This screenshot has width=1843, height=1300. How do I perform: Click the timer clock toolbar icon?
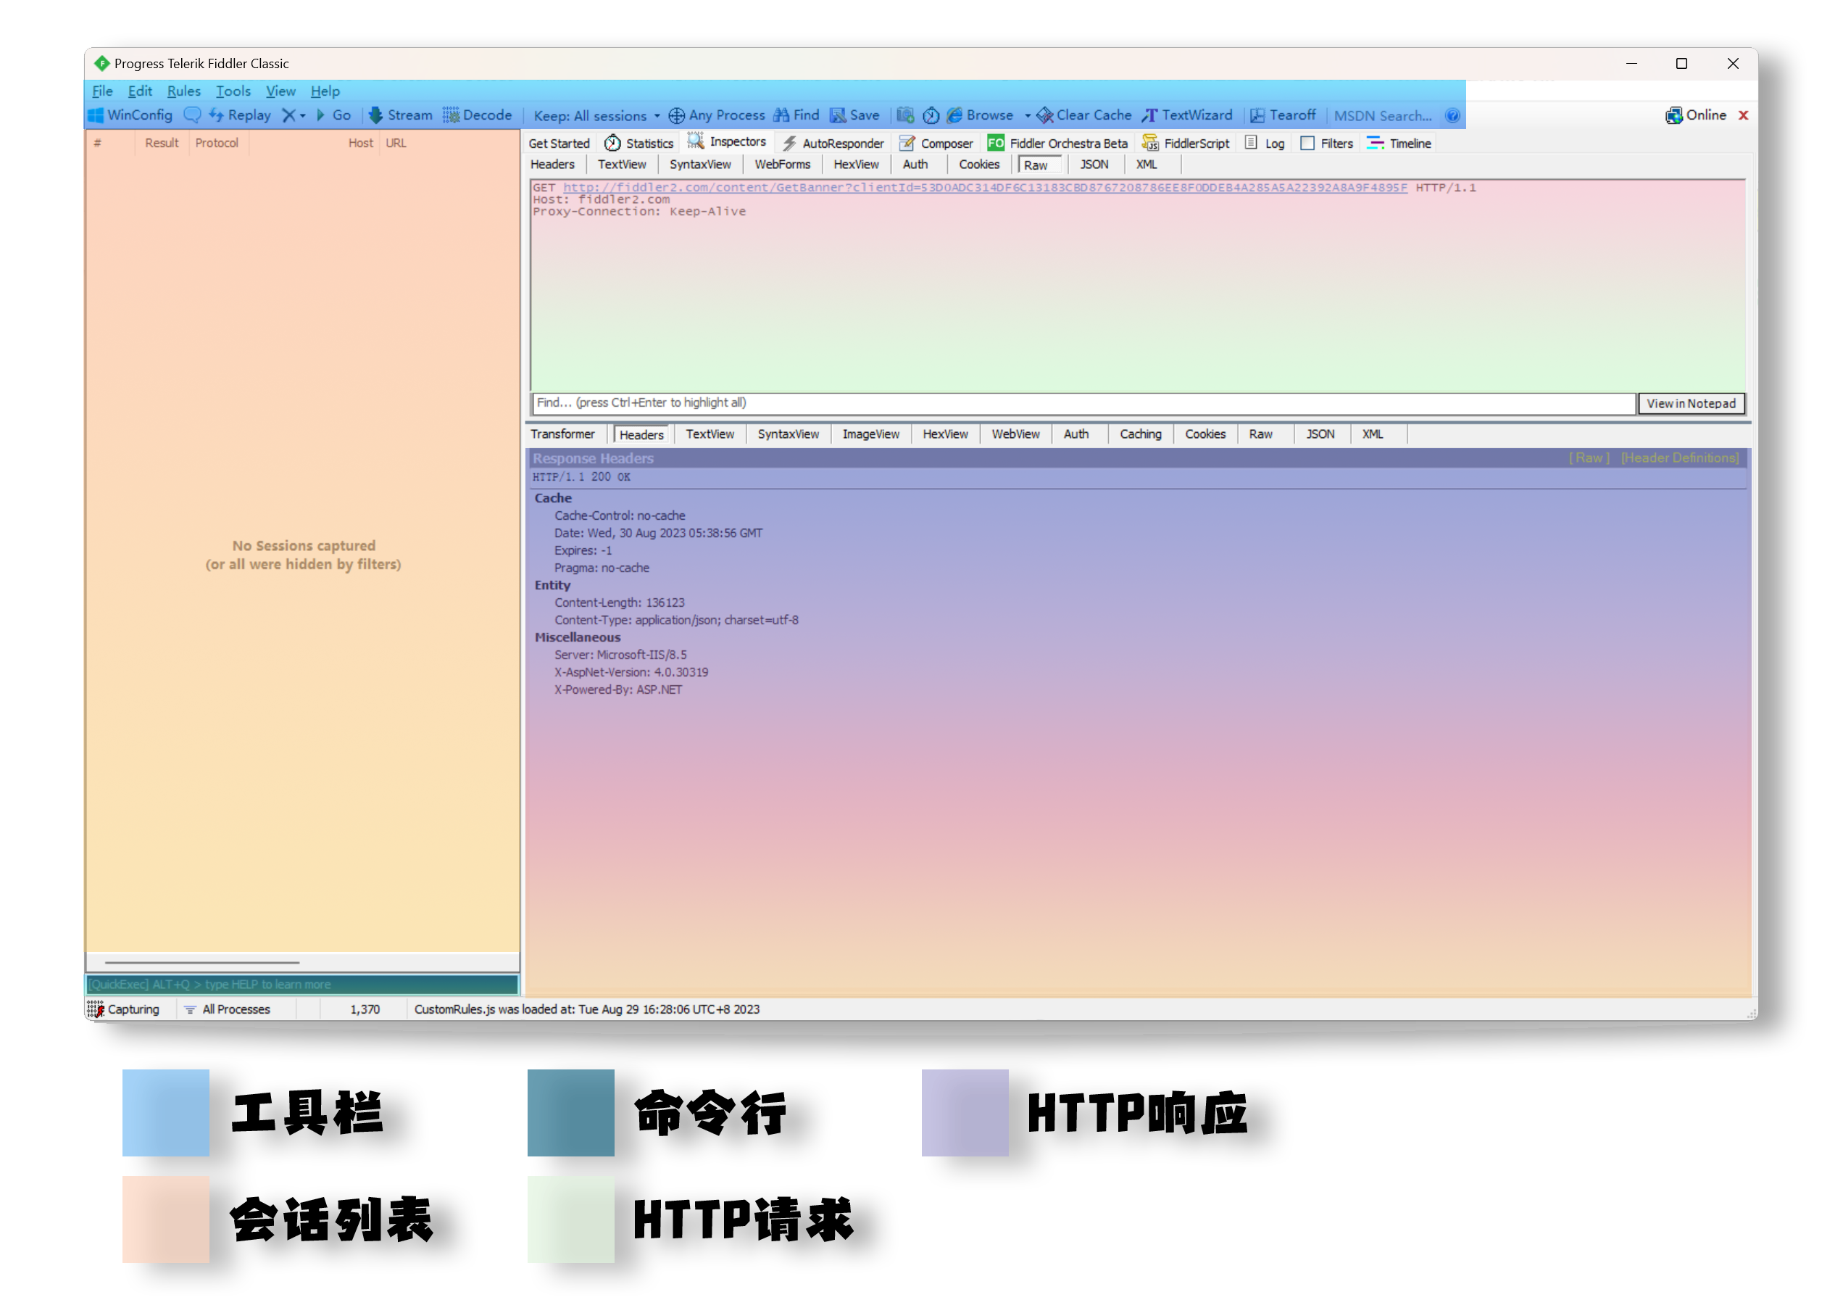click(931, 115)
